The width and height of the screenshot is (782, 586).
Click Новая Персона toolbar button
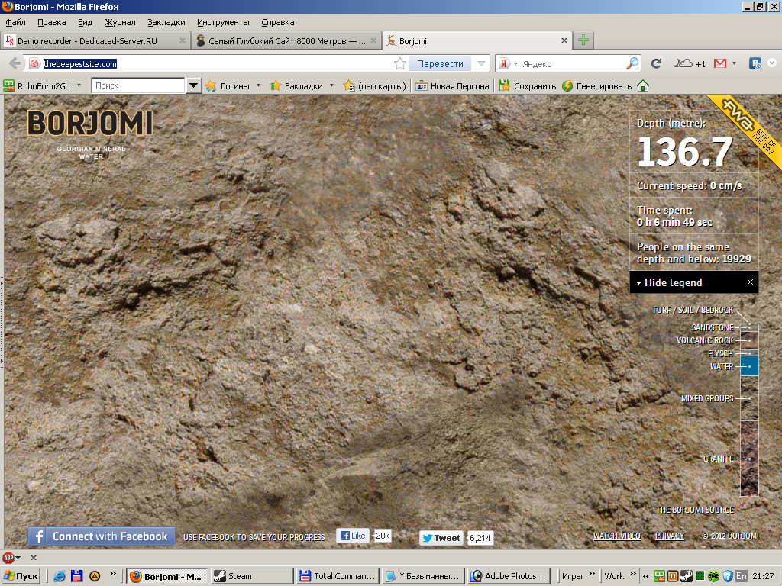coord(452,85)
